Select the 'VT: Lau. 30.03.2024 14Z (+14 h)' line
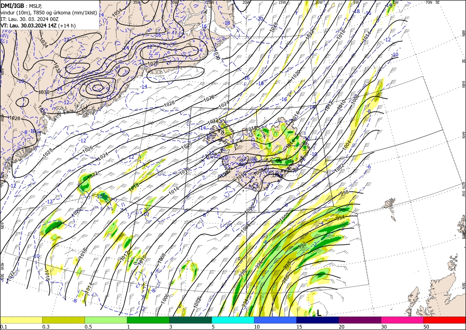 coord(38,26)
